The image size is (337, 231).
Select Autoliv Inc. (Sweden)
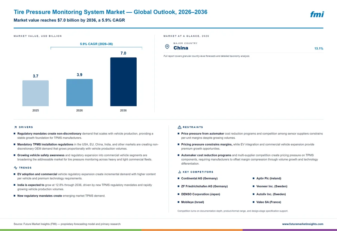[x=271, y=194]
